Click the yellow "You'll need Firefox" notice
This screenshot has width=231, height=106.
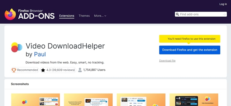pos(190,39)
